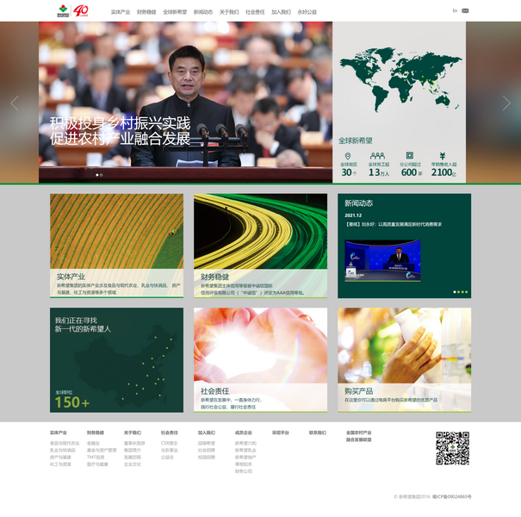The width and height of the screenshot is (521, 517).
Task: Click the email envelope icon in header
Action: pos(465,11)
